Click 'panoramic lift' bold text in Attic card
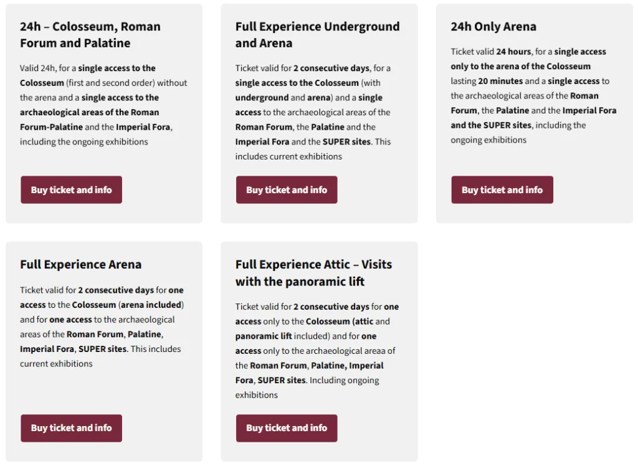Image resolution: width=638 pixels, height=466 pixels. 264,336
